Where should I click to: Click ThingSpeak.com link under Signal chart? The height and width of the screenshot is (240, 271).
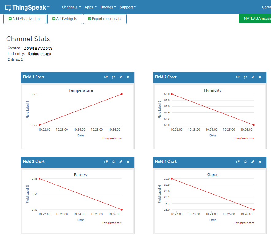pos(244,223)
